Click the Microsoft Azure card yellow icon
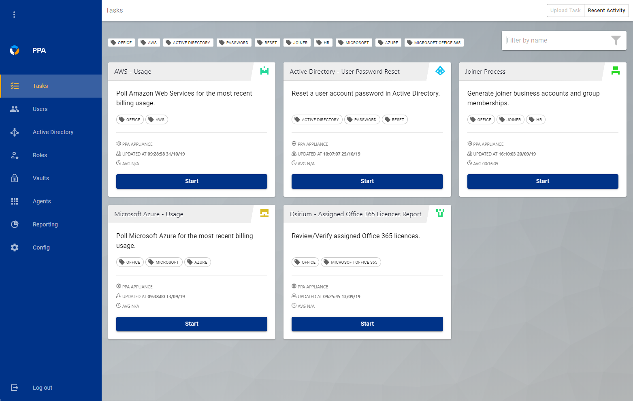The image size is (633, 401). point(264,213)
